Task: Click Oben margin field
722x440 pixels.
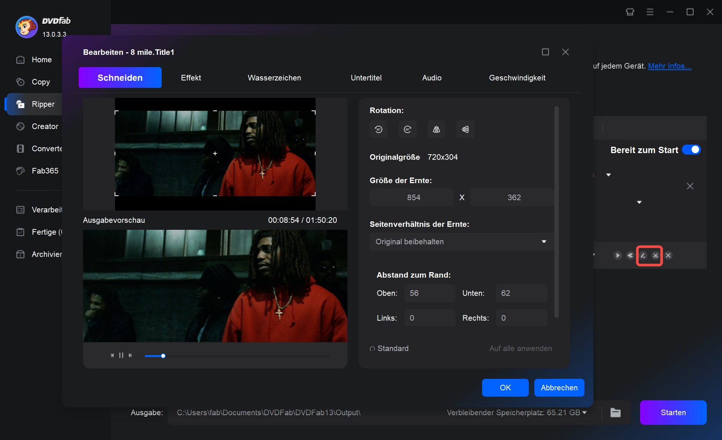Action: pyautogui.click(x=430, y=293)
